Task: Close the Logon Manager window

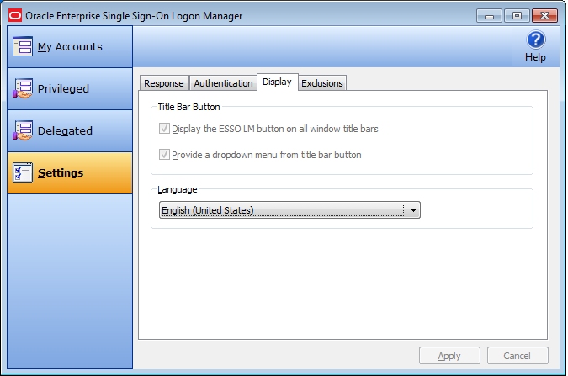Action: click(x=544, y=16)
